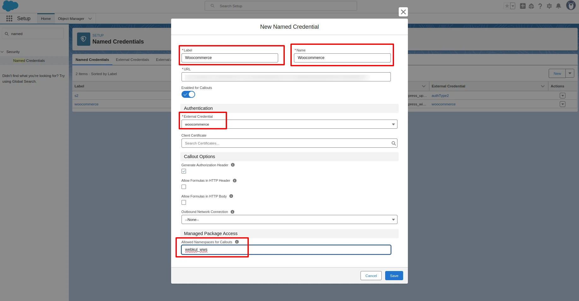
Task: Disable Enabled for Callouts toggle
Action: point(188,94)
